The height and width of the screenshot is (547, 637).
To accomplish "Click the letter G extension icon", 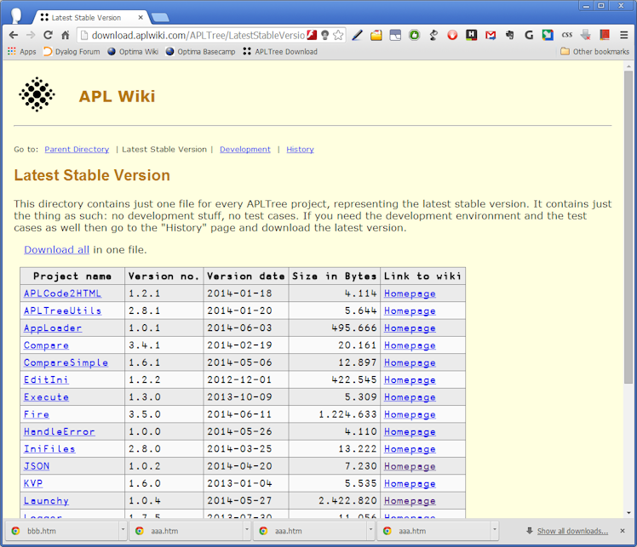I will [x=529, y=35].
